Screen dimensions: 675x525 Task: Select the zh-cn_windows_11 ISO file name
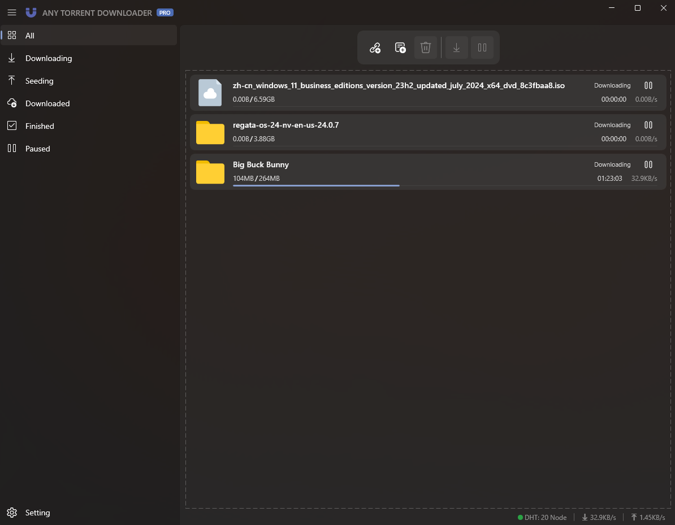[399, 85]
